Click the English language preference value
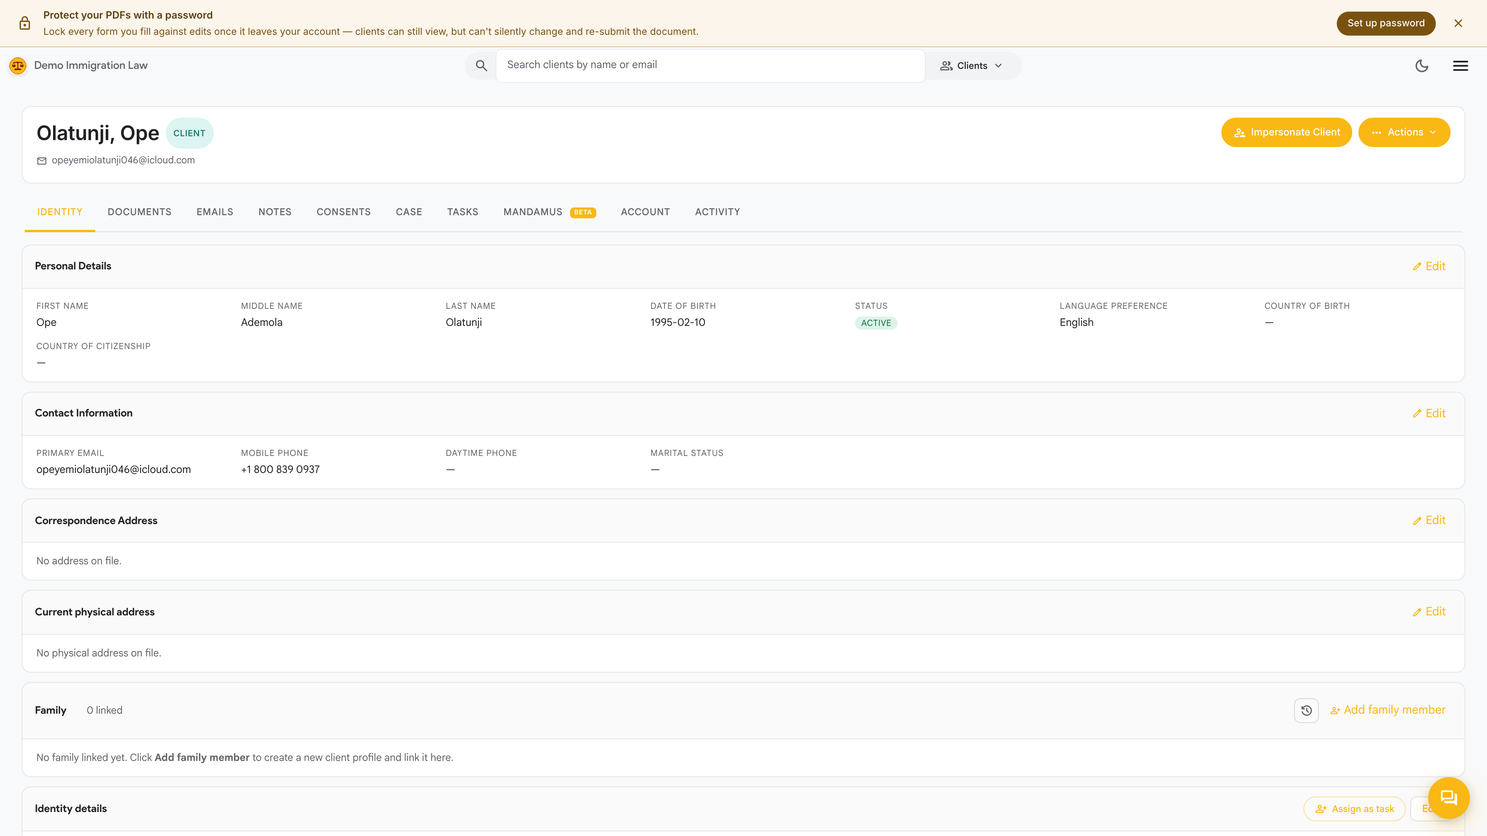 click(x=1077, y=322)
